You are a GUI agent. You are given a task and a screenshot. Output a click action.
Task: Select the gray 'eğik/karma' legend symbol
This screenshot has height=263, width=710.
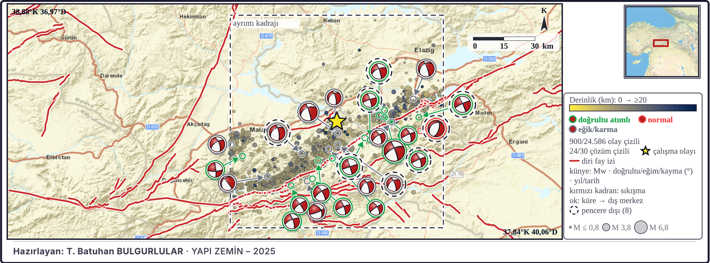click(x=573, y=129)
